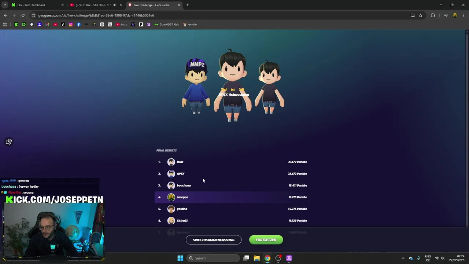
Task: Open the Chrome three-dot menu
Action: click(464, 15)
